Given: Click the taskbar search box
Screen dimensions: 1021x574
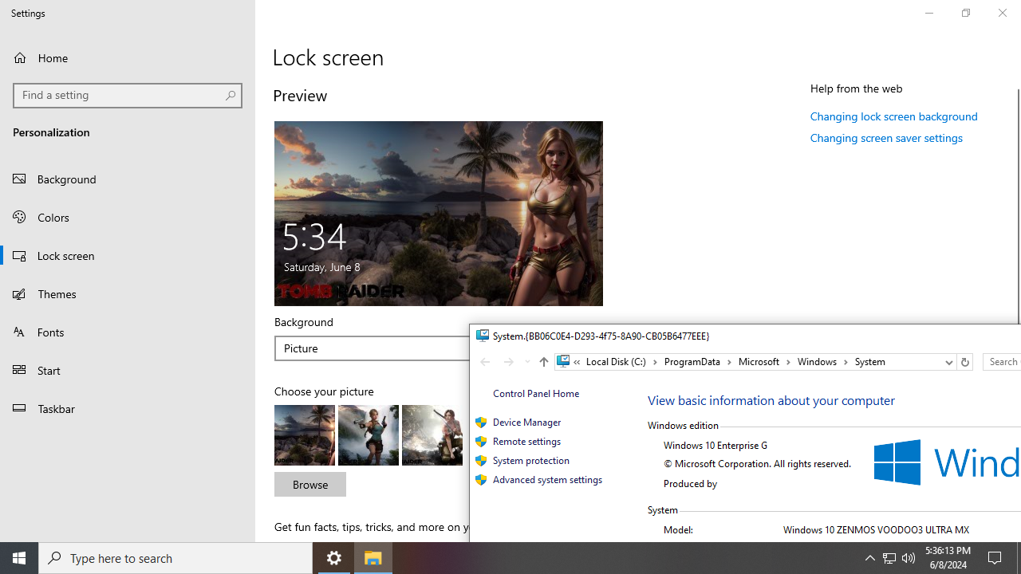Looking at the screenshot, I should click(175, 558).
